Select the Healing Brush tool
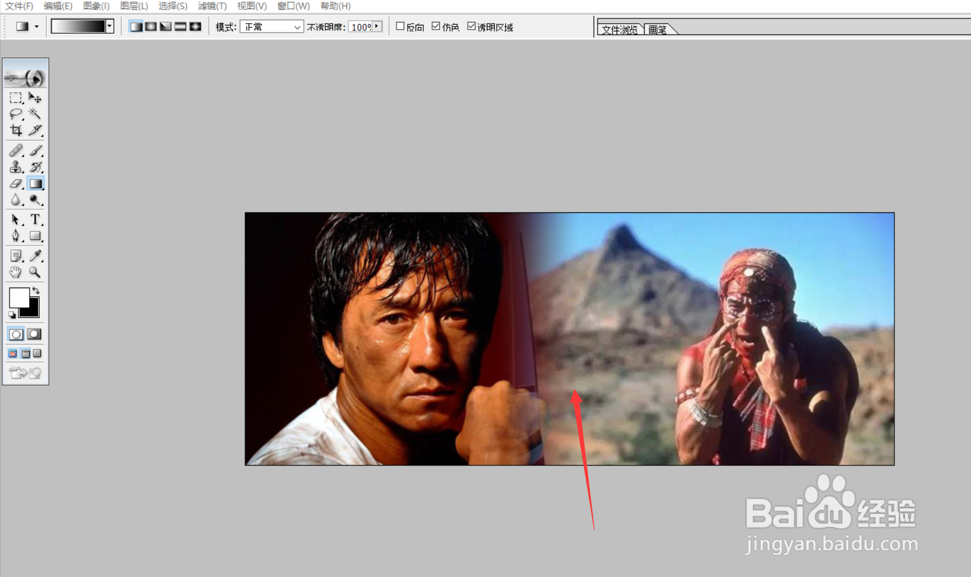The width and height of the screenshot is (971, 577). 16,151
